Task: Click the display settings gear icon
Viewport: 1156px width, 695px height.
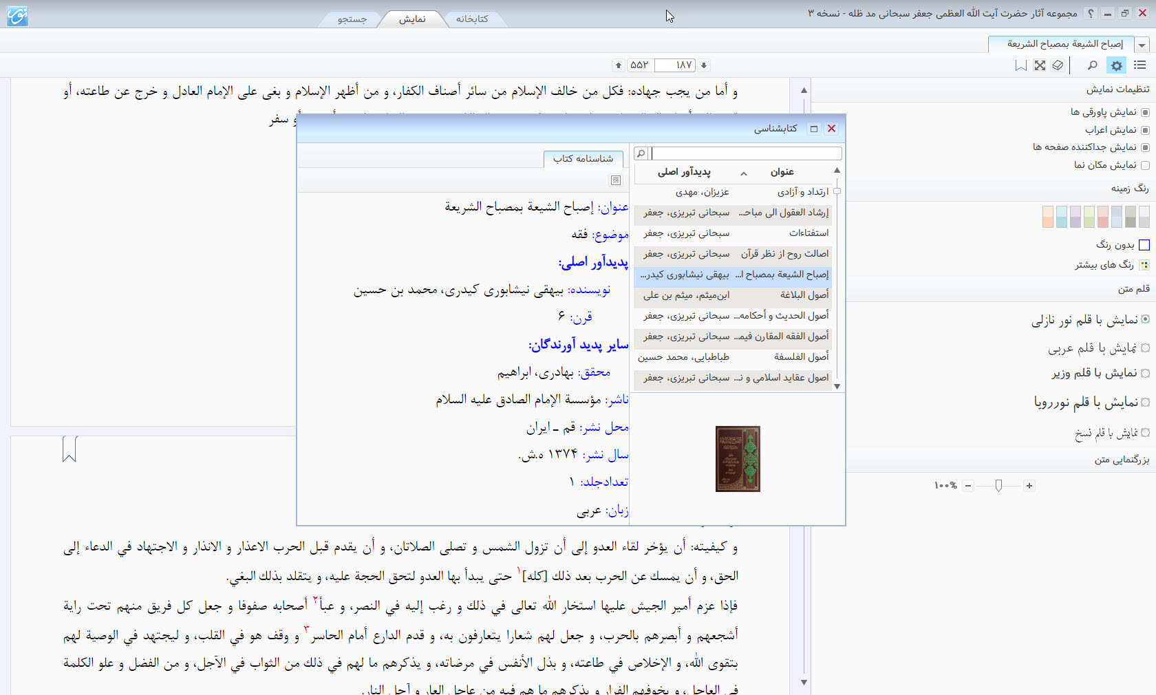Action: (1117, 65)
